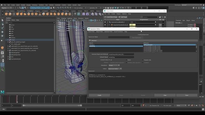This screenshot has width=205, height=115.
Task: Open the playback fps dropdown at the bottom
Action: click(181, 105)
